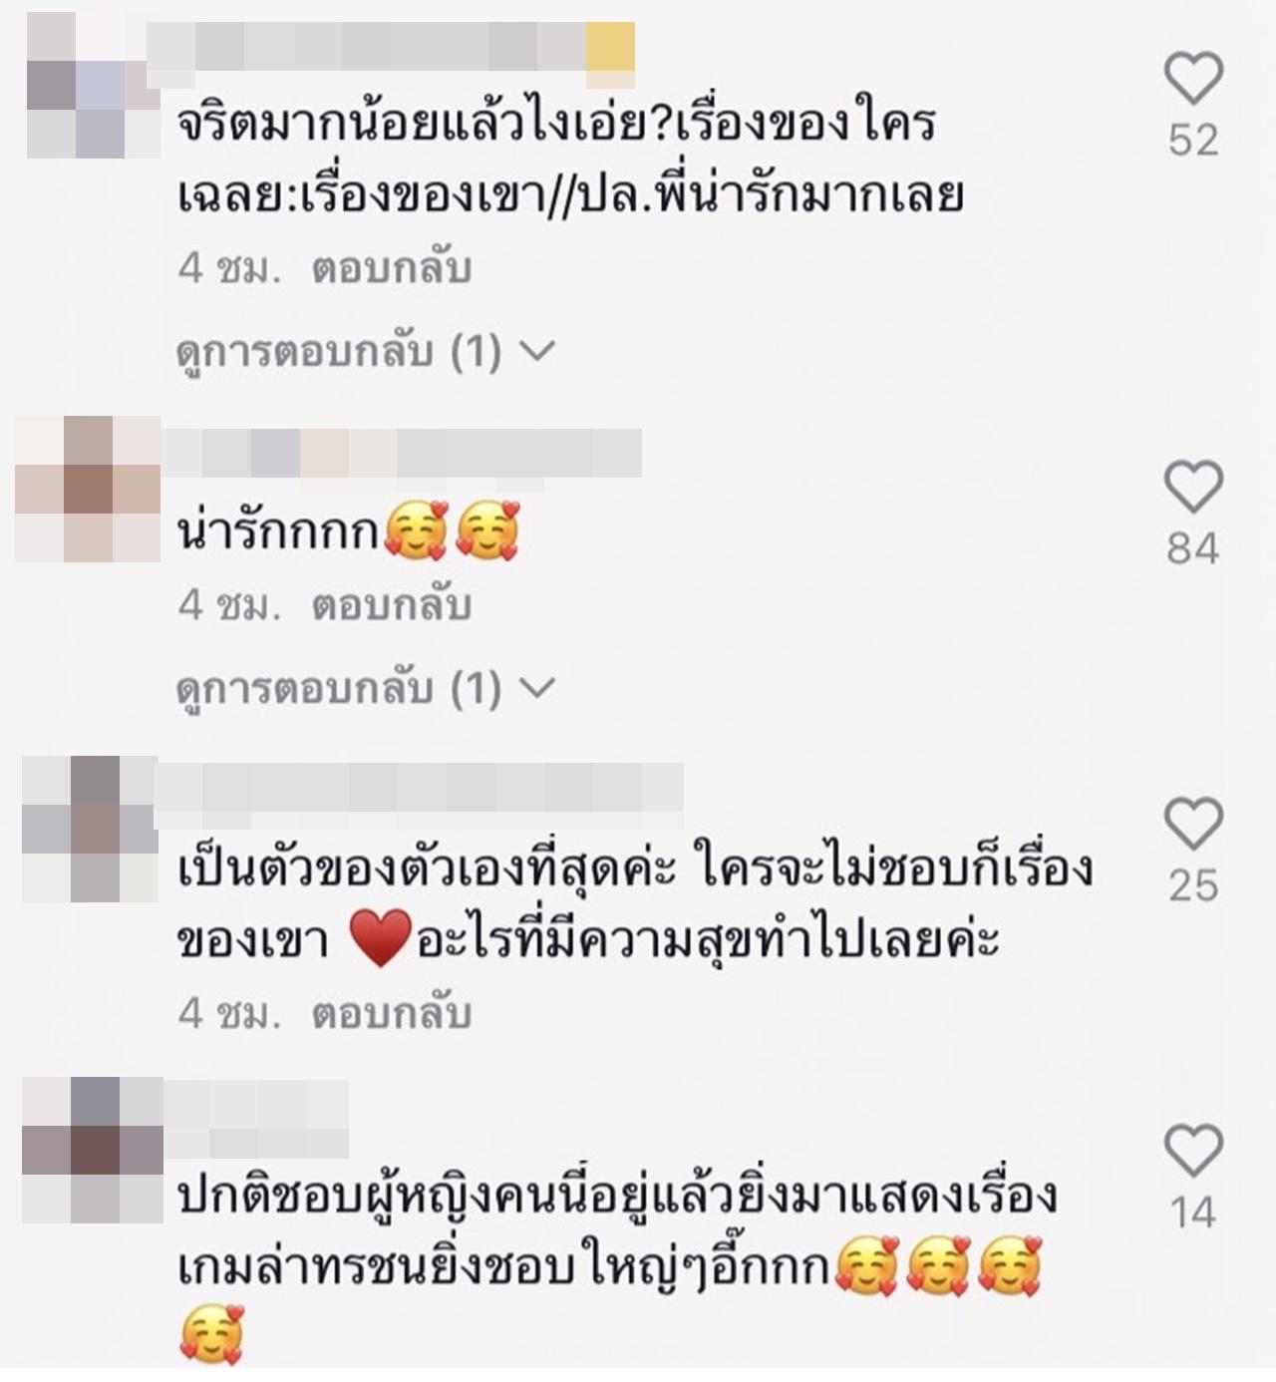
Task: Click chevron beside first ดูการตอบกลับ (1)
Action: (x=537, y=352)
